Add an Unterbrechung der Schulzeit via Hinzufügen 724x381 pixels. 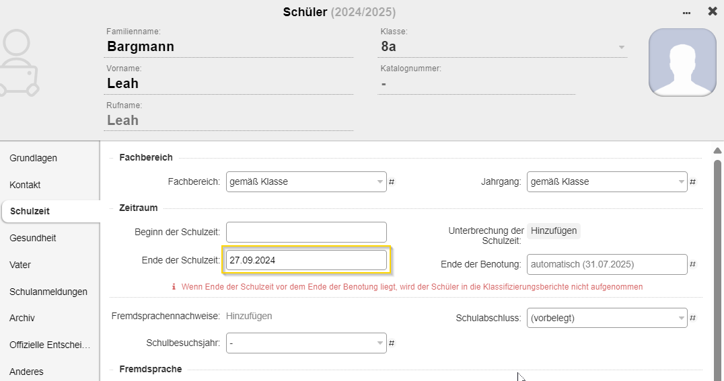[x=554, y=230]
